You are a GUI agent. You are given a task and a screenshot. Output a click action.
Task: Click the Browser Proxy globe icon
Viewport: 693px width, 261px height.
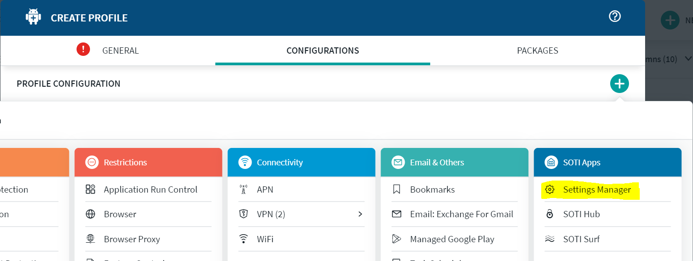[90, 239]
